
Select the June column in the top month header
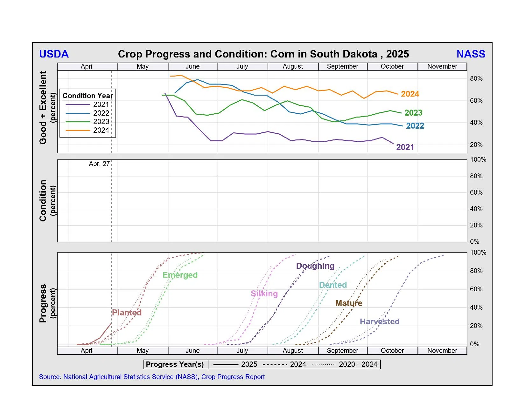(192, 66)
